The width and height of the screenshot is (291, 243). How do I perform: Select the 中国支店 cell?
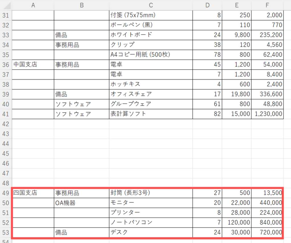[33, 65]
